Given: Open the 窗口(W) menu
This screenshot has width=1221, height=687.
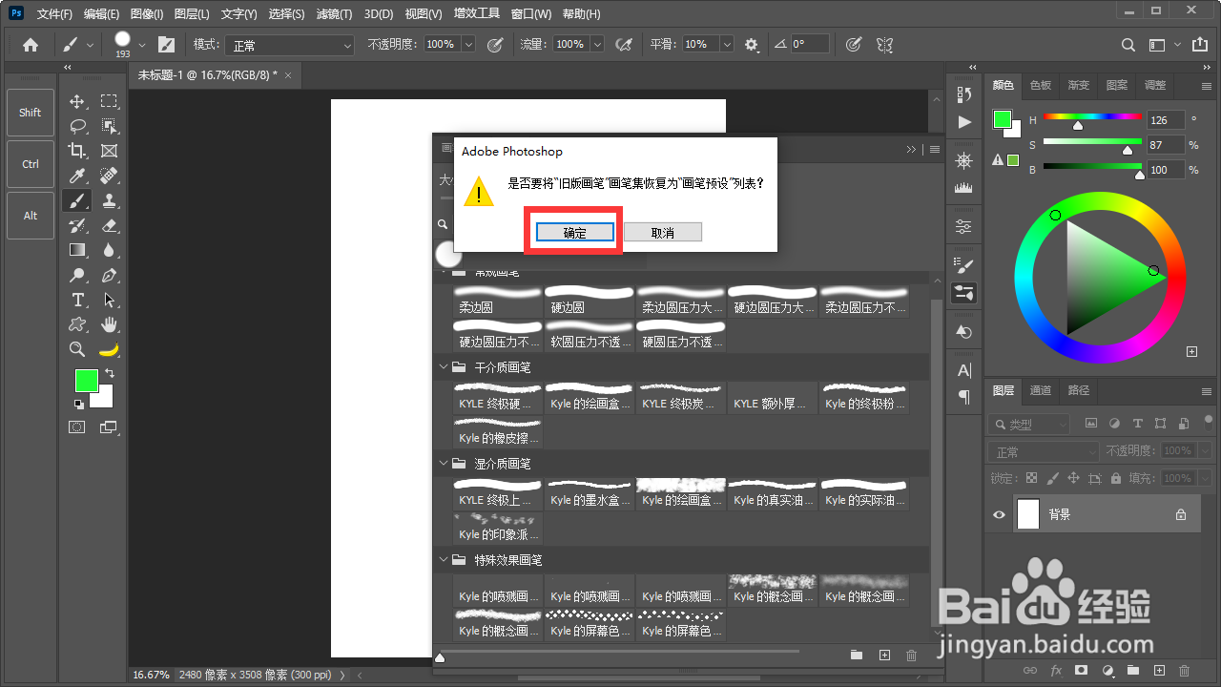Looking at the screenshot, I should coord(530,14).
